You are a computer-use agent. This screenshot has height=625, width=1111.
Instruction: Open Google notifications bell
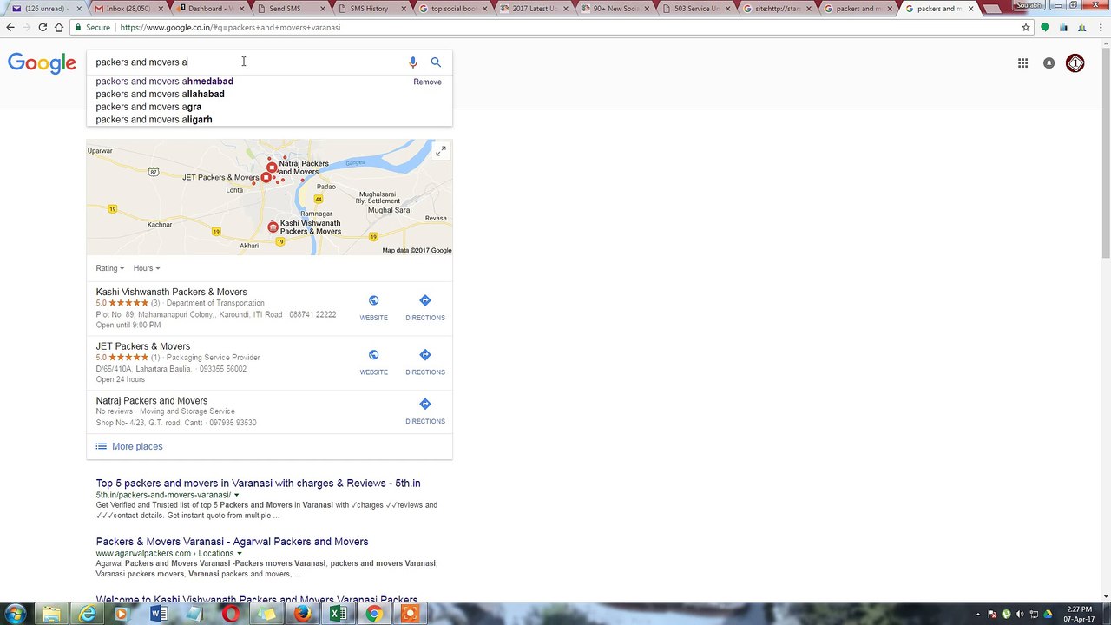tap(1049, 62)
